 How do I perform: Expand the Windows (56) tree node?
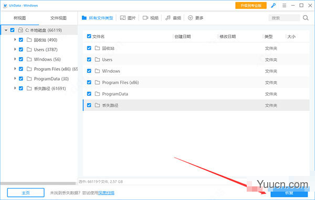(15, 59)
